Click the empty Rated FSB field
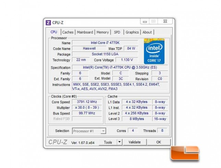Screen dimensions: 221x168 pyautogui.click(x=87, y=119)
